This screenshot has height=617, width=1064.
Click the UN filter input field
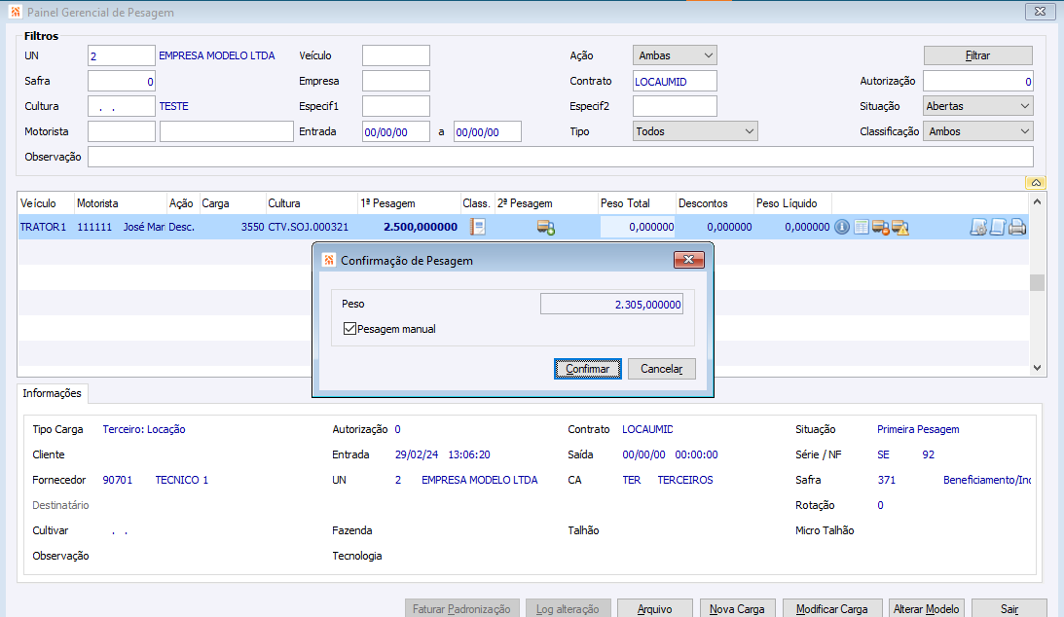122,55
